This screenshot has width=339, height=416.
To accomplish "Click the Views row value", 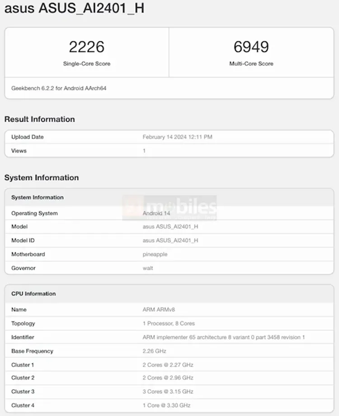I will [144, 151].
